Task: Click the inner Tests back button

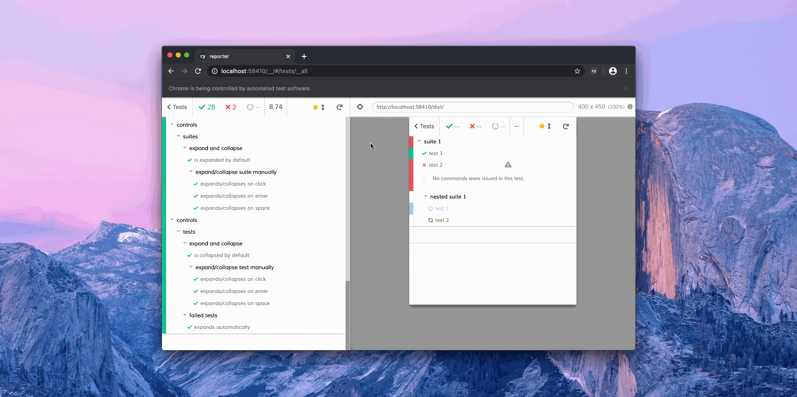Action: tap(424, 126)
